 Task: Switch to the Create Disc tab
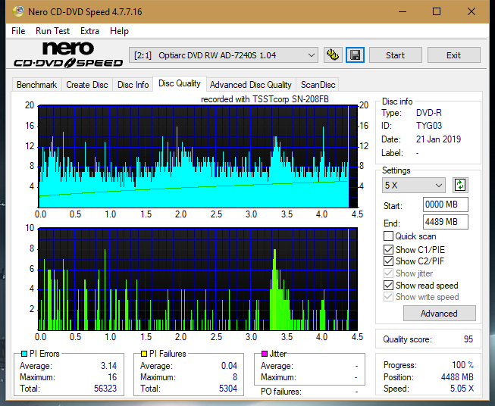(87, 85)
